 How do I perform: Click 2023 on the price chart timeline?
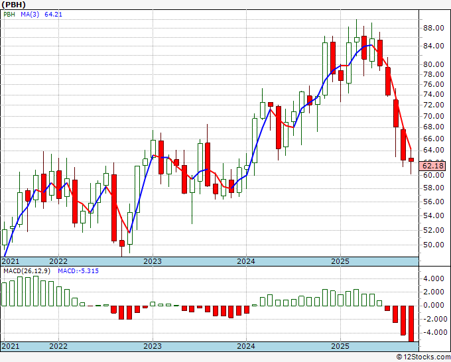coord(153,262)
